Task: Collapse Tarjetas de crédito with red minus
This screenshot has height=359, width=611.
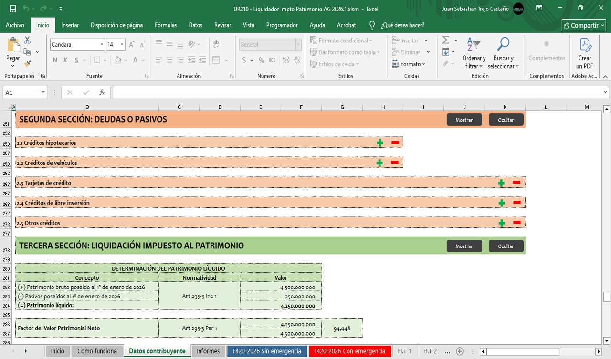Action: click(516, 183)
